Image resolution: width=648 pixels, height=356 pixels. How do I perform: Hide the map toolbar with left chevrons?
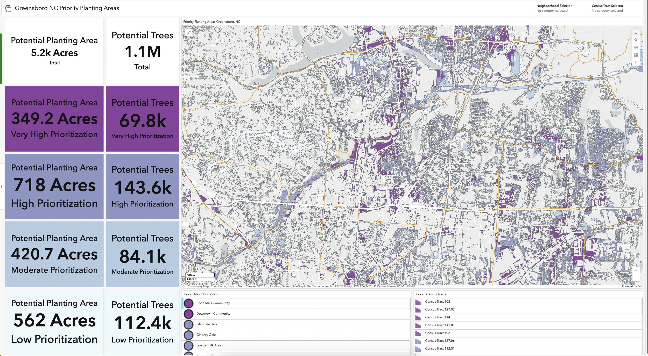636,62
